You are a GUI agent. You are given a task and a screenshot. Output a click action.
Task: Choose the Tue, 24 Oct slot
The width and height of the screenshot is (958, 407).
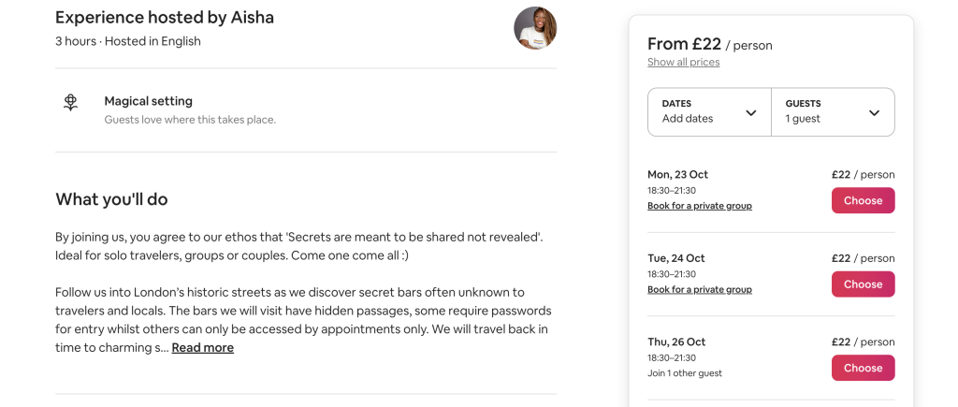pos(863,284)
